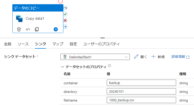
Task: Click 新規 to create a new dataset
Action: [x=161, y=57]
